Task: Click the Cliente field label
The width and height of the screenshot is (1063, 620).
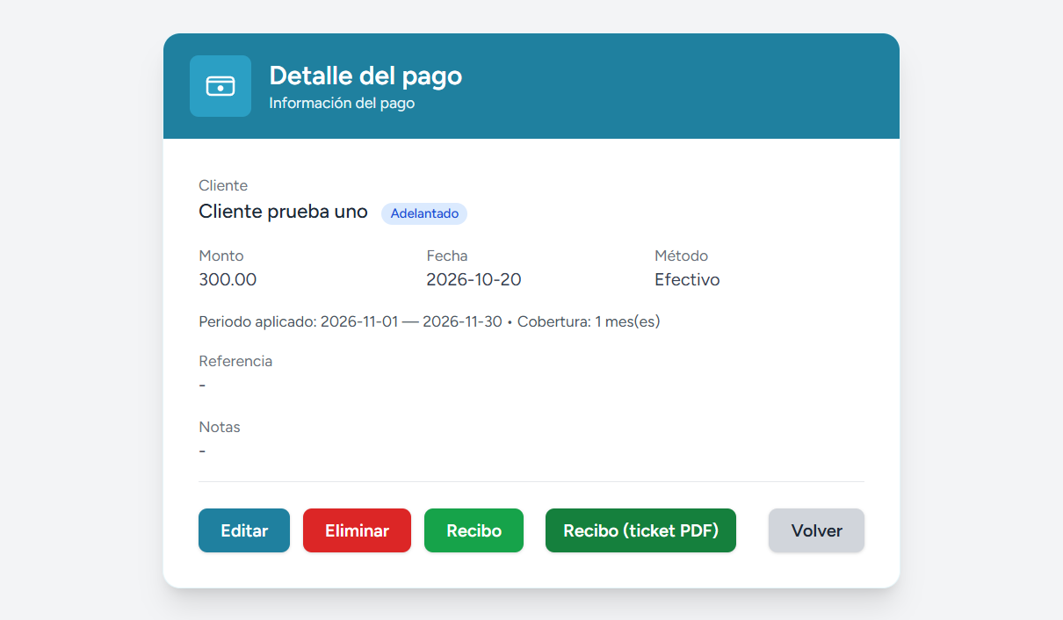Action: [223, 185]
